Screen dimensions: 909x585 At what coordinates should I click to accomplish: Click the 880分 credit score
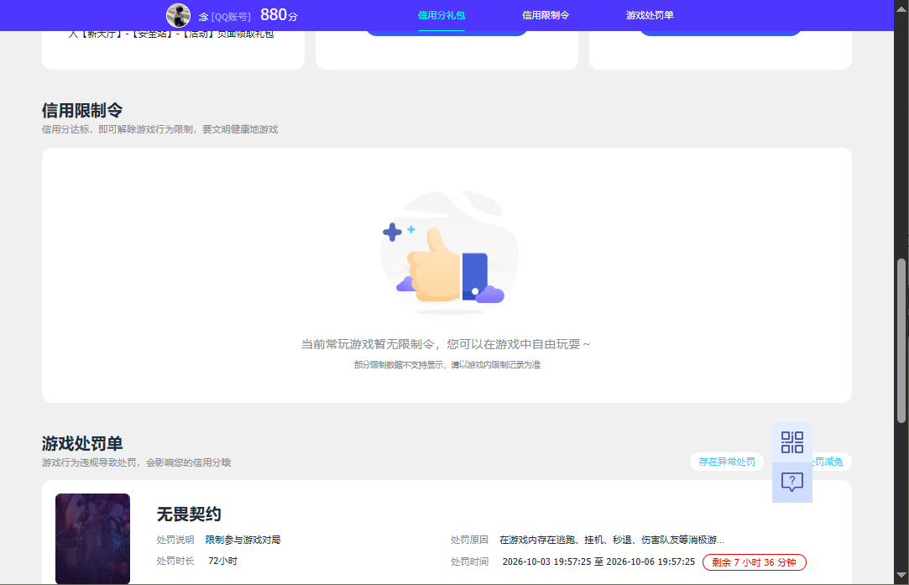[279, 15]
